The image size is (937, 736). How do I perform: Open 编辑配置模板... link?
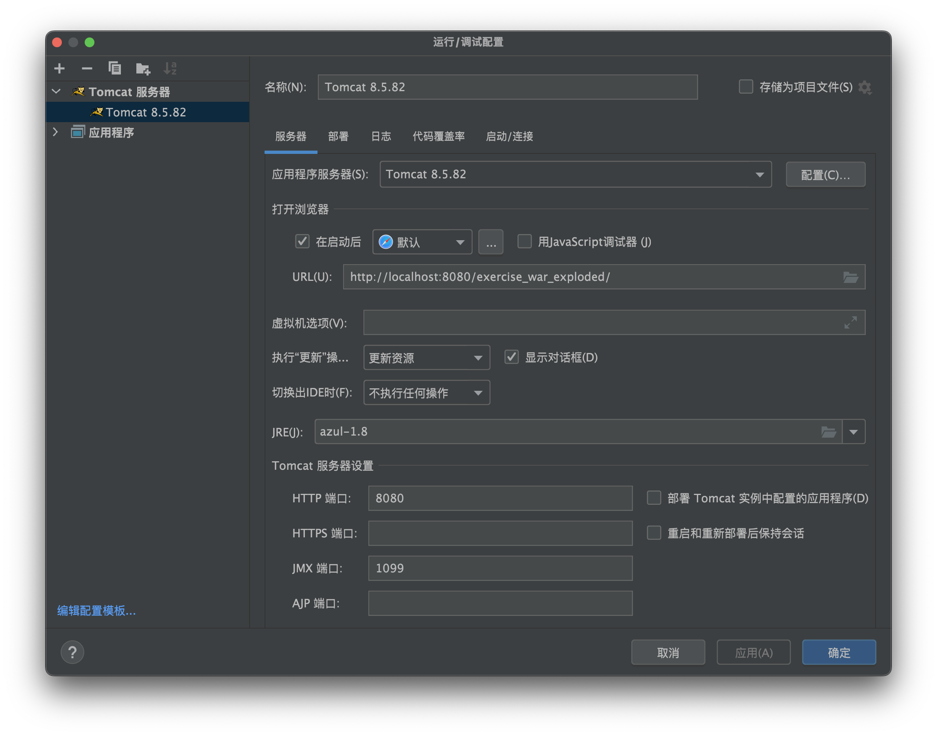point(96,611)
